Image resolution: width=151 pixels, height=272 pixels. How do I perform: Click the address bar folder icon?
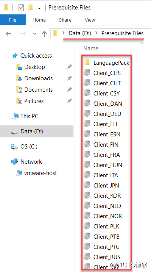click(55, 33)
